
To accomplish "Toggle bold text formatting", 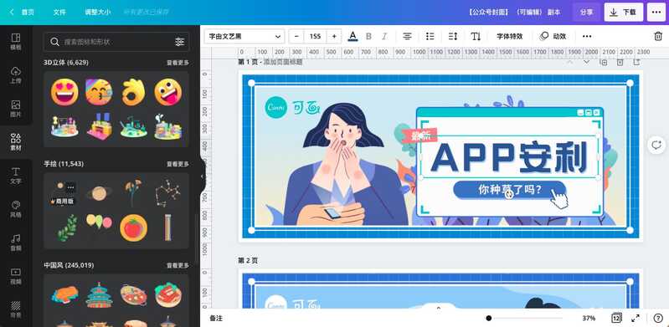I will click(368, 36).
